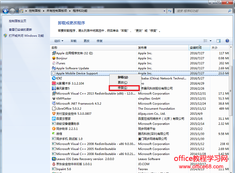
Task: Click the forward navigation arrow
Action: point(12,11)
